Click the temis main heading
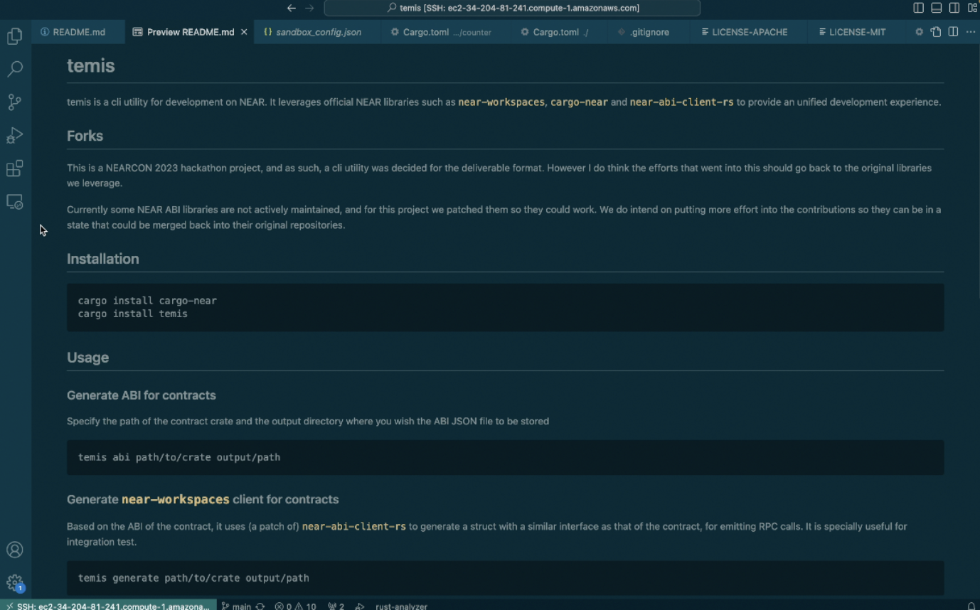This screenshot has width=980, height=610. point(91,66)
